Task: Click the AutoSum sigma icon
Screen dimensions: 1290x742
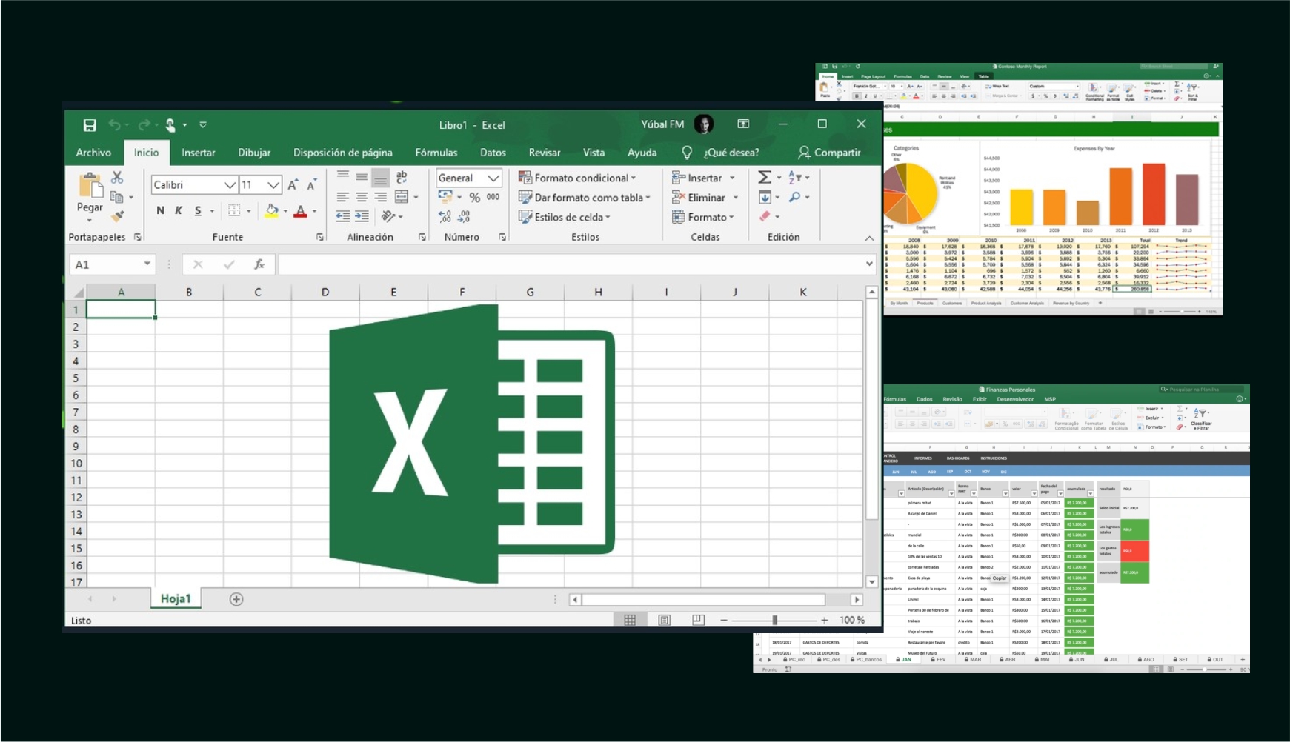Action: [x=765, y=178]
